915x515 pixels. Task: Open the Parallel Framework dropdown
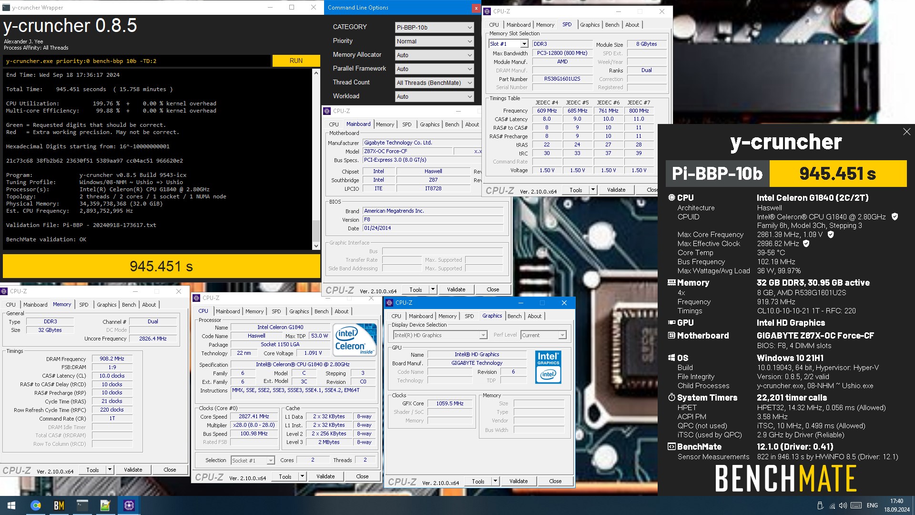pos(434,69)
